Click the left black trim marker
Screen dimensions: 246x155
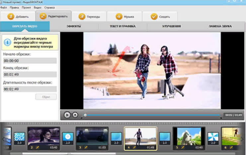(x=81, y=118)
